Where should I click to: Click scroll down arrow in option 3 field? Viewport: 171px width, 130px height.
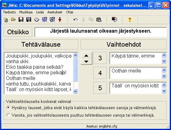tap(164, 61)
